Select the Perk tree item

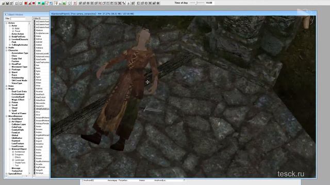coord(14,42)
